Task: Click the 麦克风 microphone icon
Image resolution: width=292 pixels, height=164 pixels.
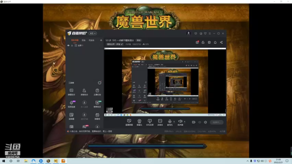Action: (170, 121)
